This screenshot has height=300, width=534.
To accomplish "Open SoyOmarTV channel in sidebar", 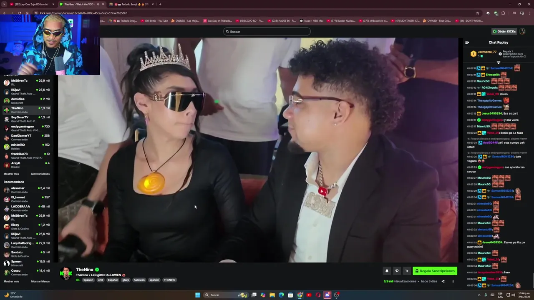I will [x=27, y=119].
